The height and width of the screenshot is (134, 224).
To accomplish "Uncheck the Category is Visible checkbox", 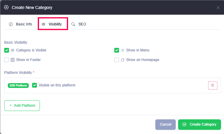I will coord(7,50).
